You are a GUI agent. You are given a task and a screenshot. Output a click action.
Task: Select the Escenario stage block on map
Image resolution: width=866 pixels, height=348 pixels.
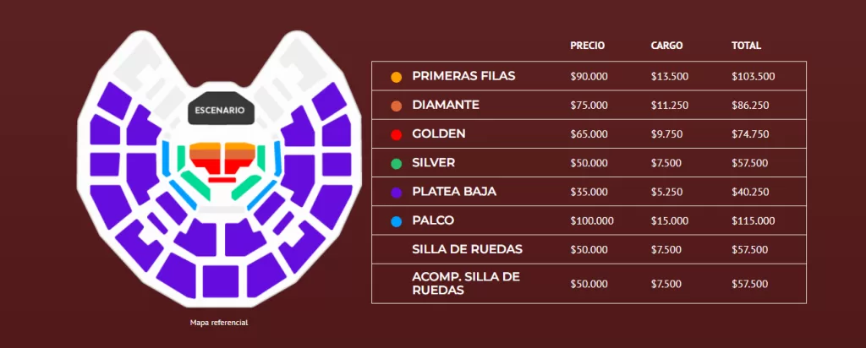coord(219,111)
